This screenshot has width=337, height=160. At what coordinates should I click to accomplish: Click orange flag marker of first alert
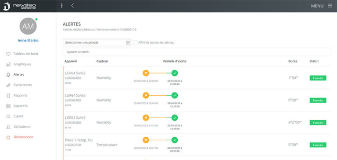coord(146,73)
